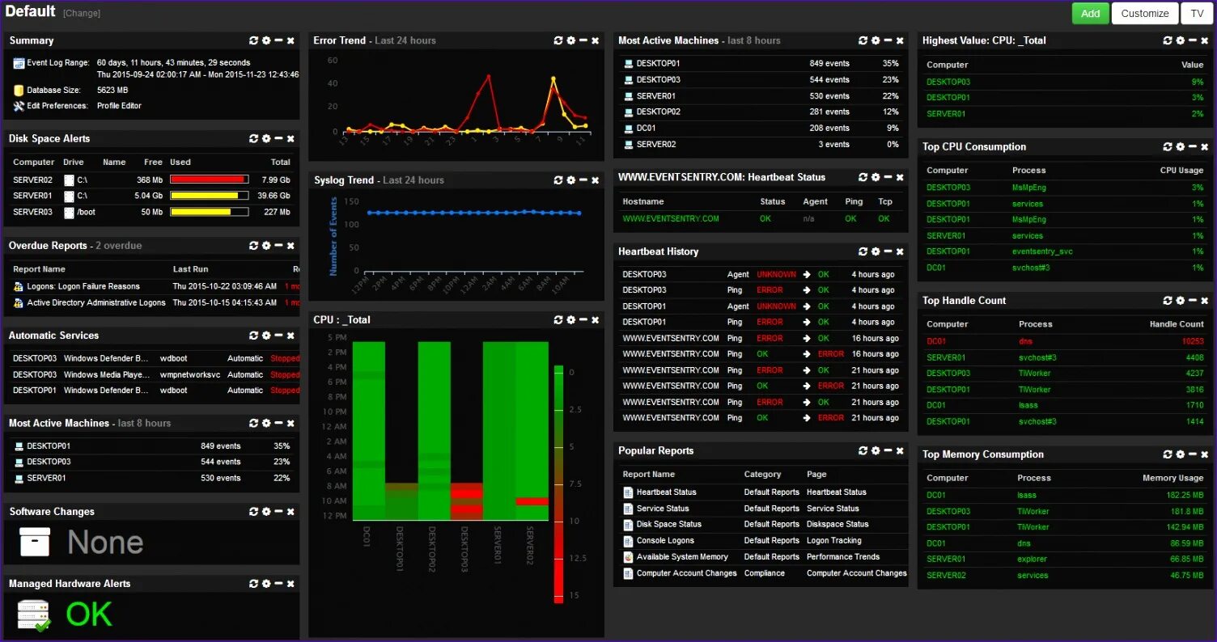This screenshot has height=642, width=1217.
Task: Click DESKTOP03 computer icon in top Most Active Machines
Action: pyautogui.click(x=628, y=80)
